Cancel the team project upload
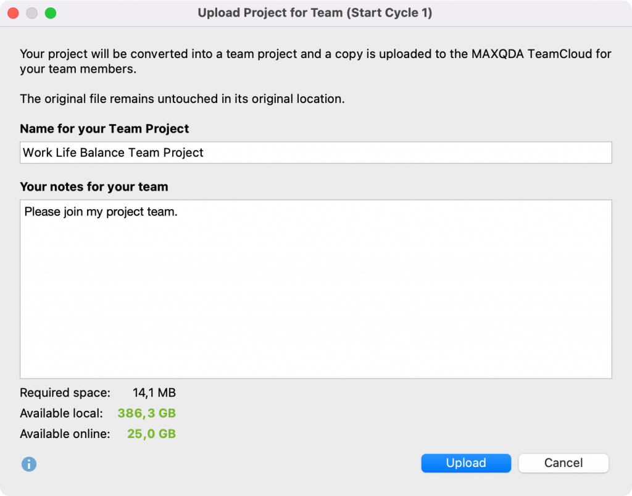This screenshot has width=632, height=496. 563,463
